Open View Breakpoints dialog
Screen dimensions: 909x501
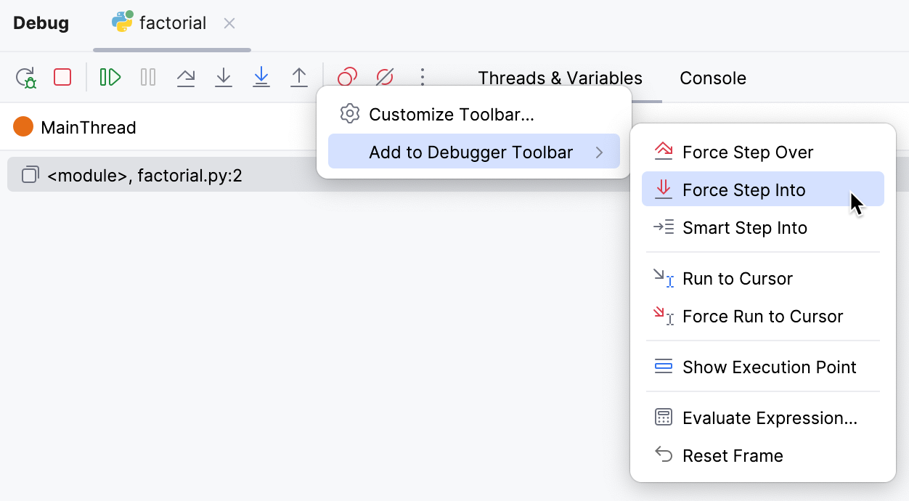pos(346,77)
